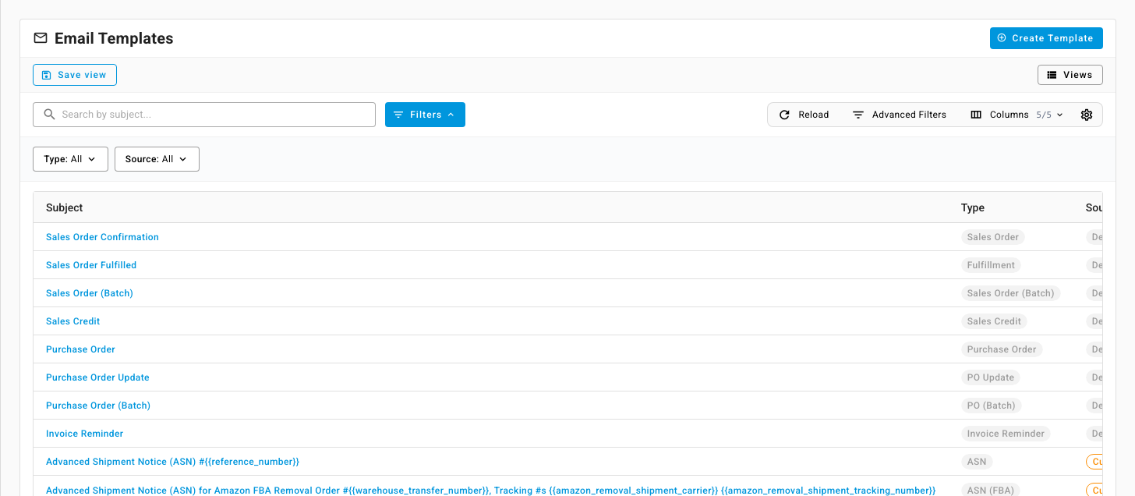
Task: Click the magnifier icon in search box
Action: [49, 115]
